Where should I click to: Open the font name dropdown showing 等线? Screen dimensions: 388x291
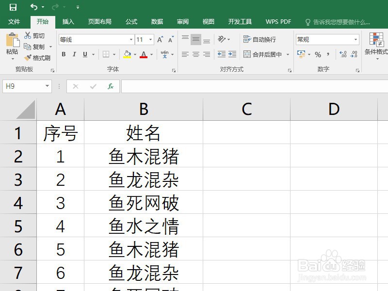click(131, 39)
